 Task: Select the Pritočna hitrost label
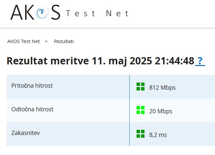coord(32,86)
